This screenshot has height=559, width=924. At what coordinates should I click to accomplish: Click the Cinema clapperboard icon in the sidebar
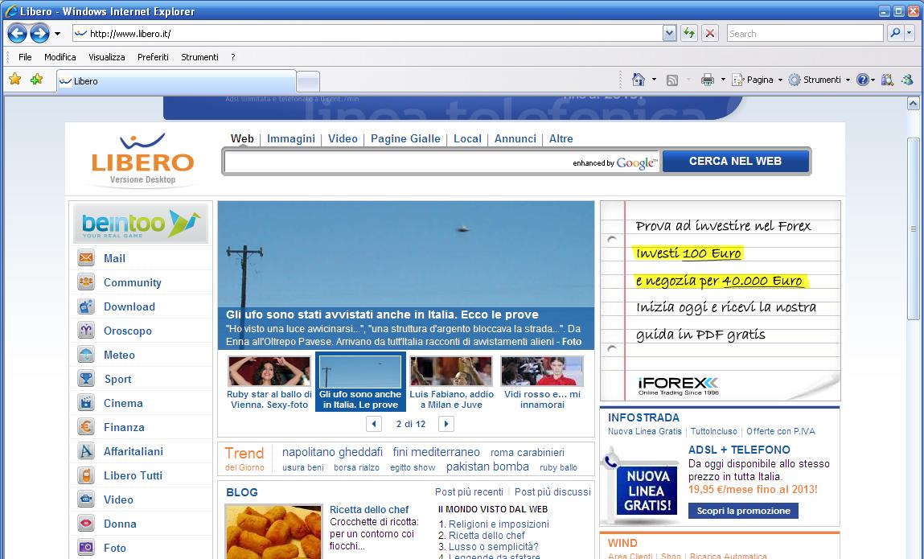click(x=86, y=403)
